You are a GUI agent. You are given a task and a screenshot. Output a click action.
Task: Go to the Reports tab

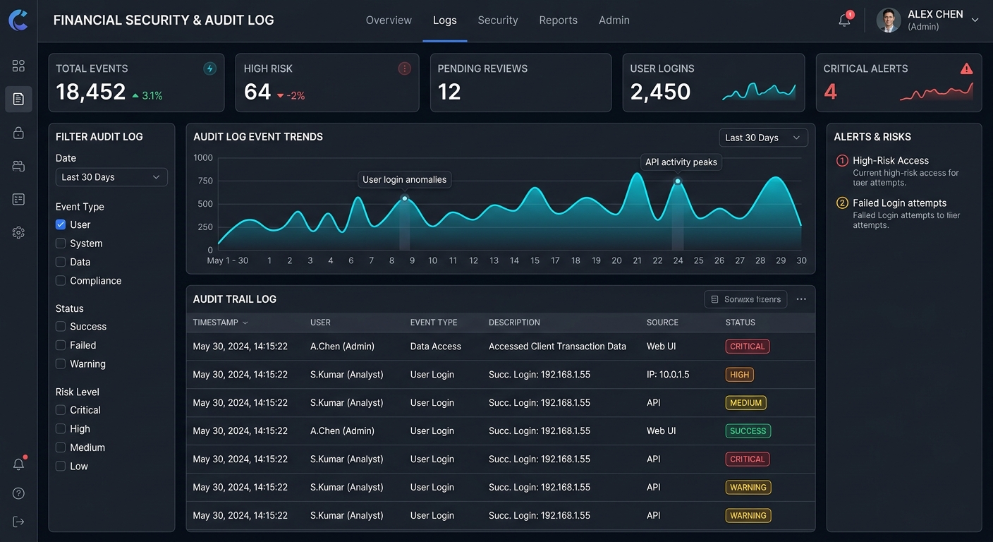559,20
